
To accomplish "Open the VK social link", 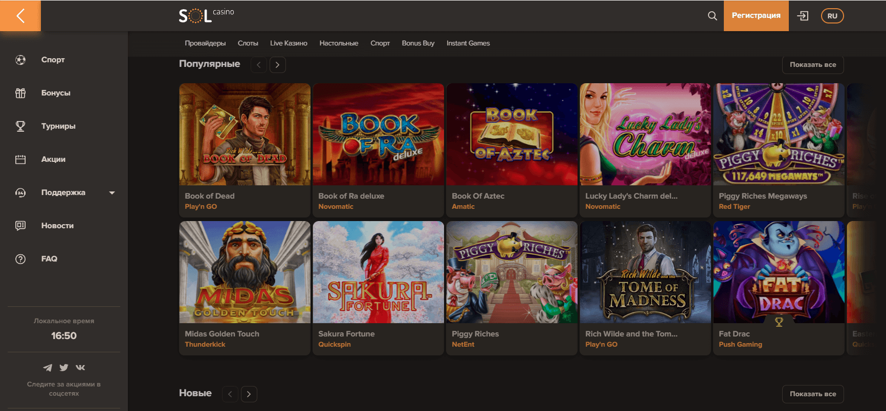I will point(80,368).
